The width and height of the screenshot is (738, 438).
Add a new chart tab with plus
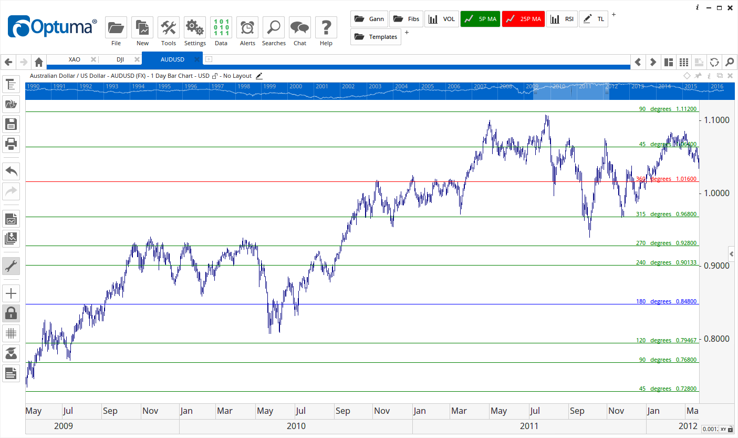click(209, 59)
